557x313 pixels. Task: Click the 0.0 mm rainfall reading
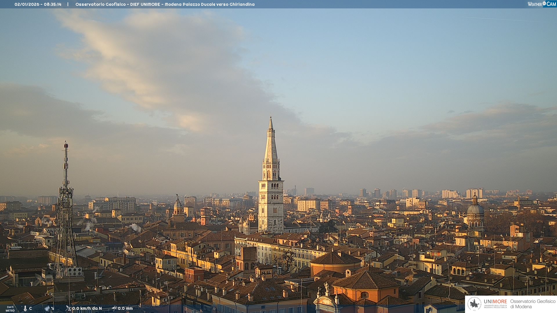click(125, 308)
